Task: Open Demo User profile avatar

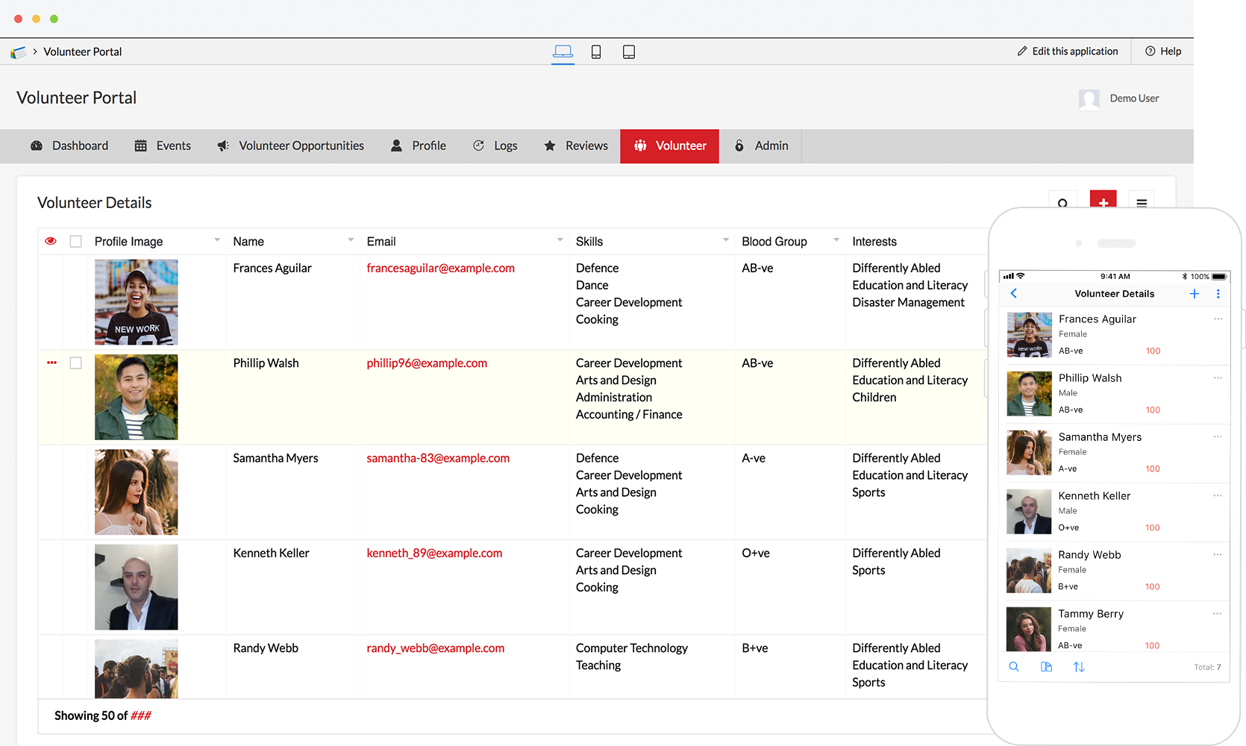Action: point(1089,99)
